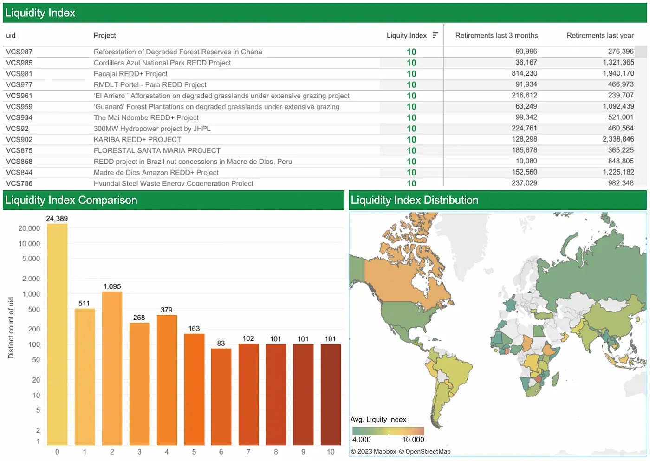This screenshot has width=650, height=461.
Task: Click the 814,230 retirements value
Action: [x=524, y=73]
